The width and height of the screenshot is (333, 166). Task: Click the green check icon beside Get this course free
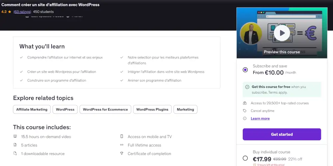(x=247, y=87)
